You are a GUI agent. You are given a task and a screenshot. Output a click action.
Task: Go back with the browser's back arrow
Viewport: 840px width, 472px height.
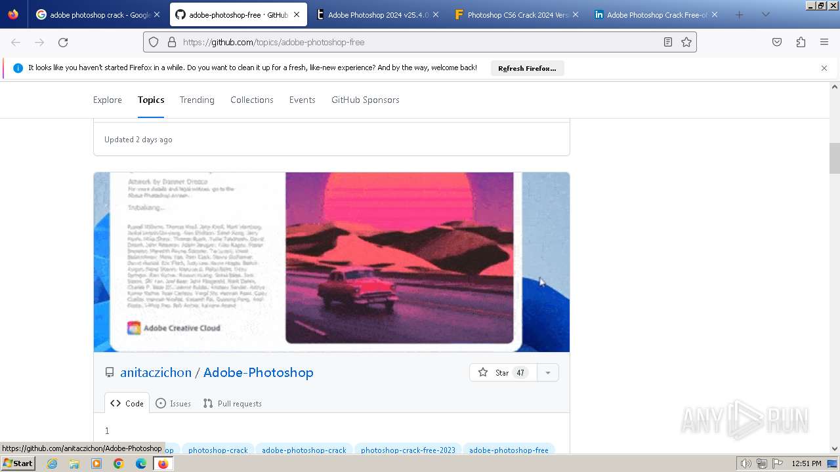[x=16, y=42]
